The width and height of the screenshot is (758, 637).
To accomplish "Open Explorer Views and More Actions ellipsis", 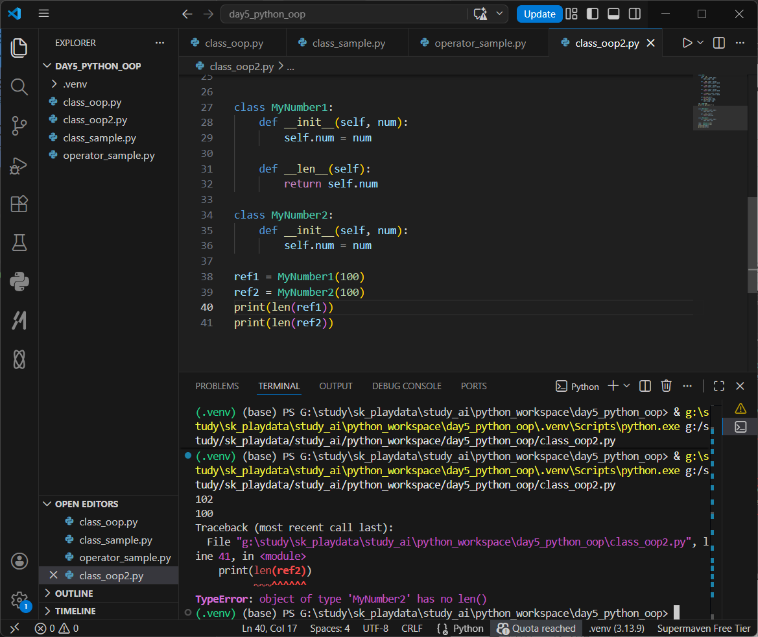I will (160, 43).
